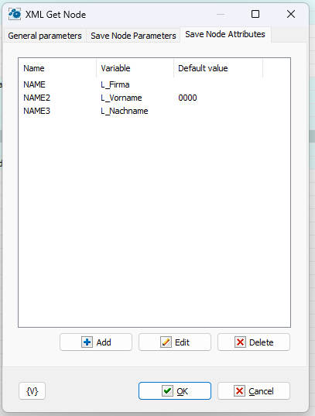Switch to the General parameters tab

coord(45,36)
